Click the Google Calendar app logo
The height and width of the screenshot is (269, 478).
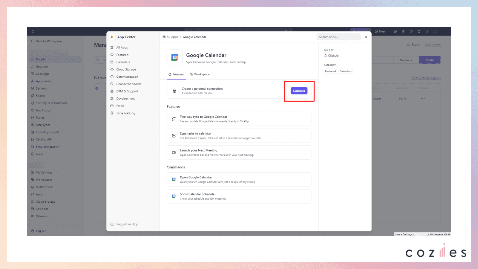pos(175,57)
